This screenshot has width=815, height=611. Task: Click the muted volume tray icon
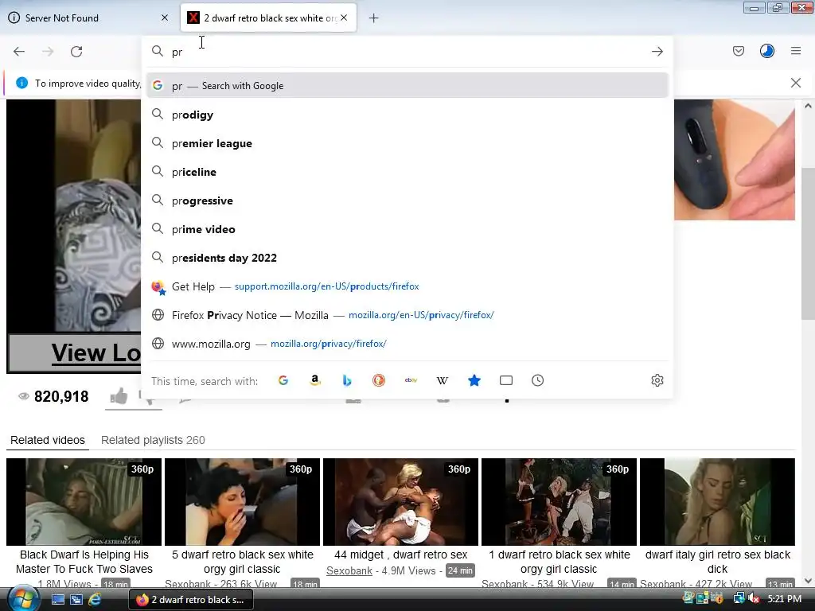(755, 599)
